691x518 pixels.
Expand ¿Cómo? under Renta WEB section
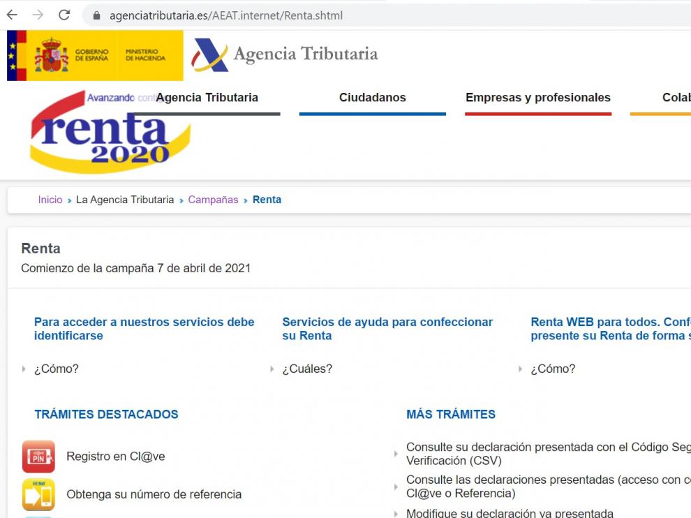point(553,369)
